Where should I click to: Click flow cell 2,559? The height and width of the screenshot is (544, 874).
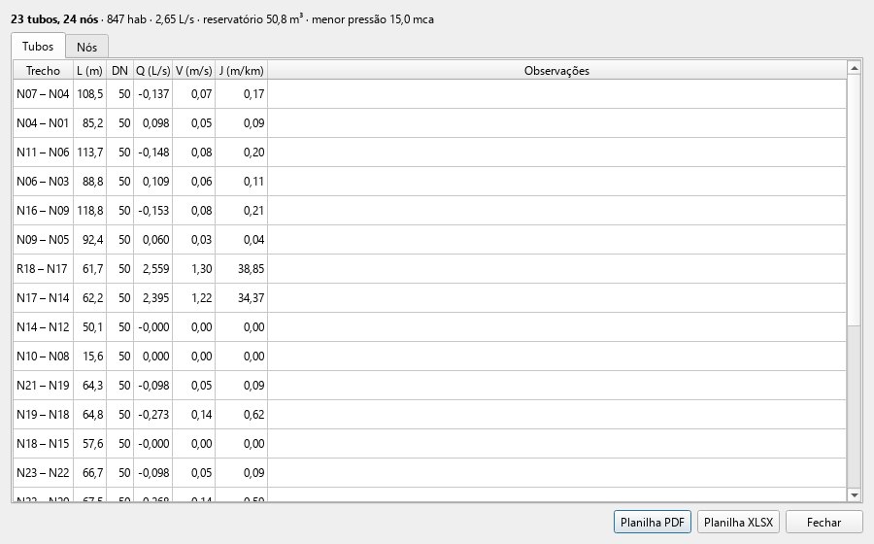(x=152, y=269)
